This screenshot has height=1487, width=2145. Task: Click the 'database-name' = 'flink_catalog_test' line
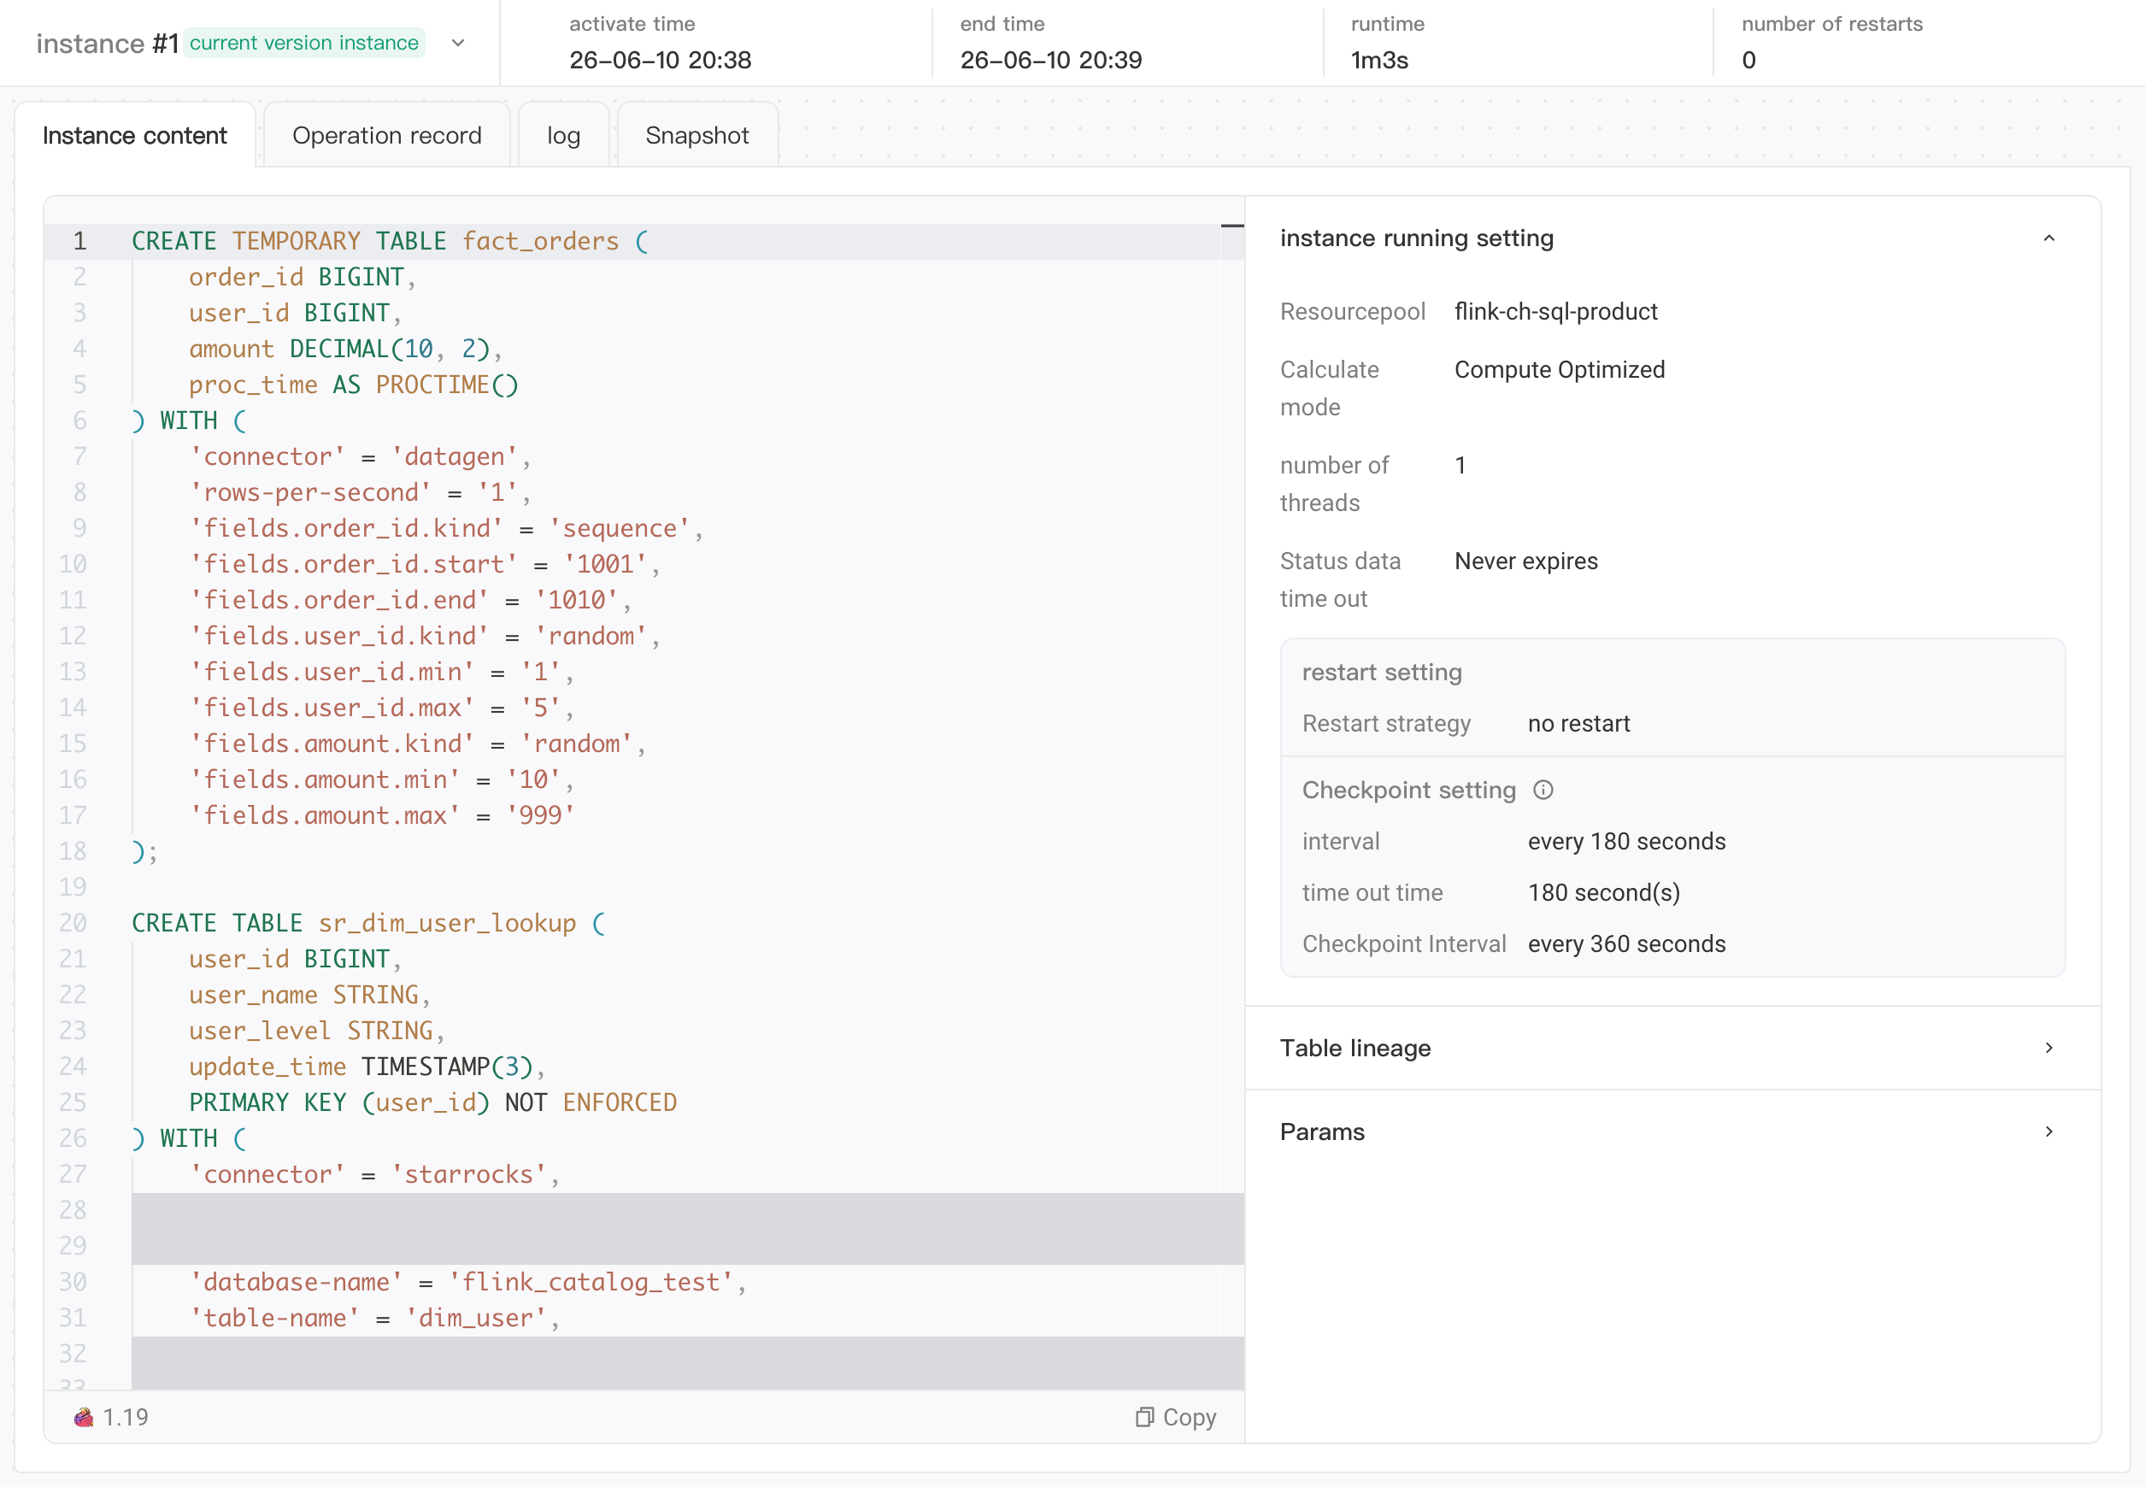tap(467, 1282)
